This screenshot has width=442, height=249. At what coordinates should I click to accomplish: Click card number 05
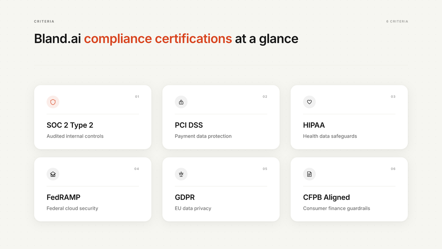tap(265, 169)
